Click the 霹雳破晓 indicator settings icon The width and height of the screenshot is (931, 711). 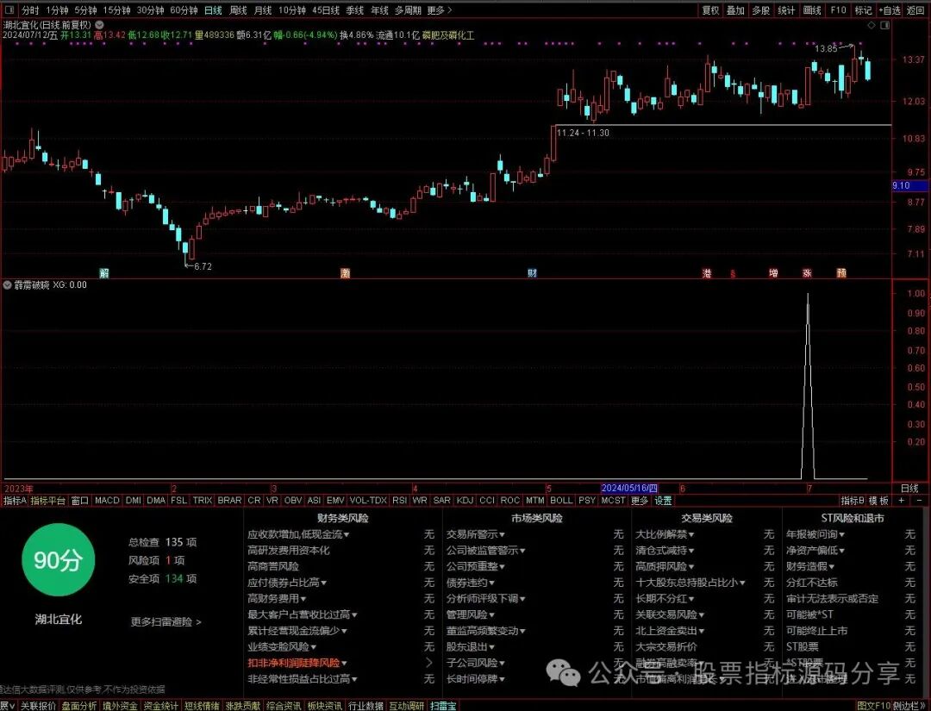(7, 285)
